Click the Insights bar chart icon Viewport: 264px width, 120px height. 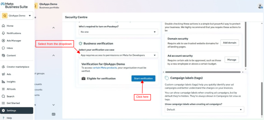[3, 82]
